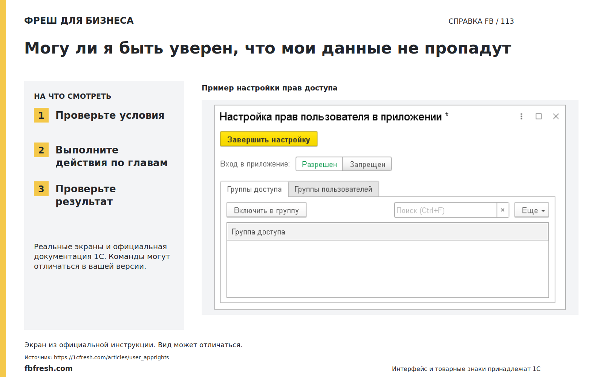Select the source URL 1cfresh.com/articles/user_apprights
603x377 pixels.
[x=111, y=357]
